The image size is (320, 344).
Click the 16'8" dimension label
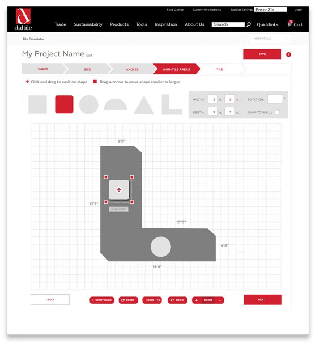[x=157, y=267]
